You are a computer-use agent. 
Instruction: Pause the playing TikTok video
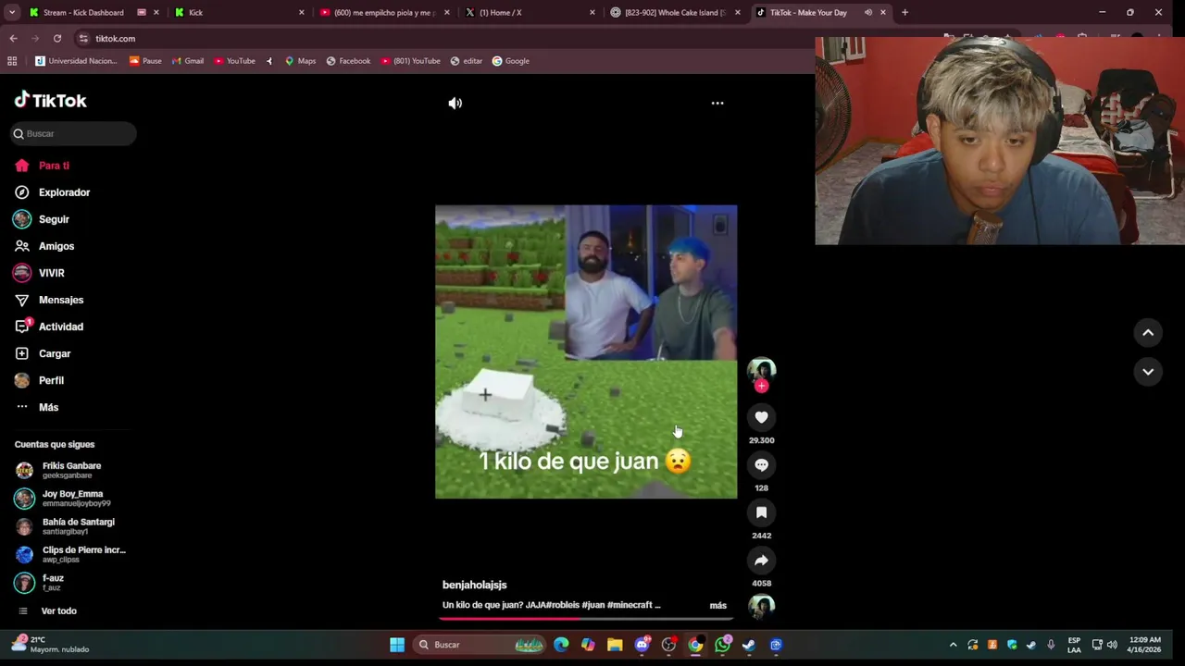pos(586,351)
